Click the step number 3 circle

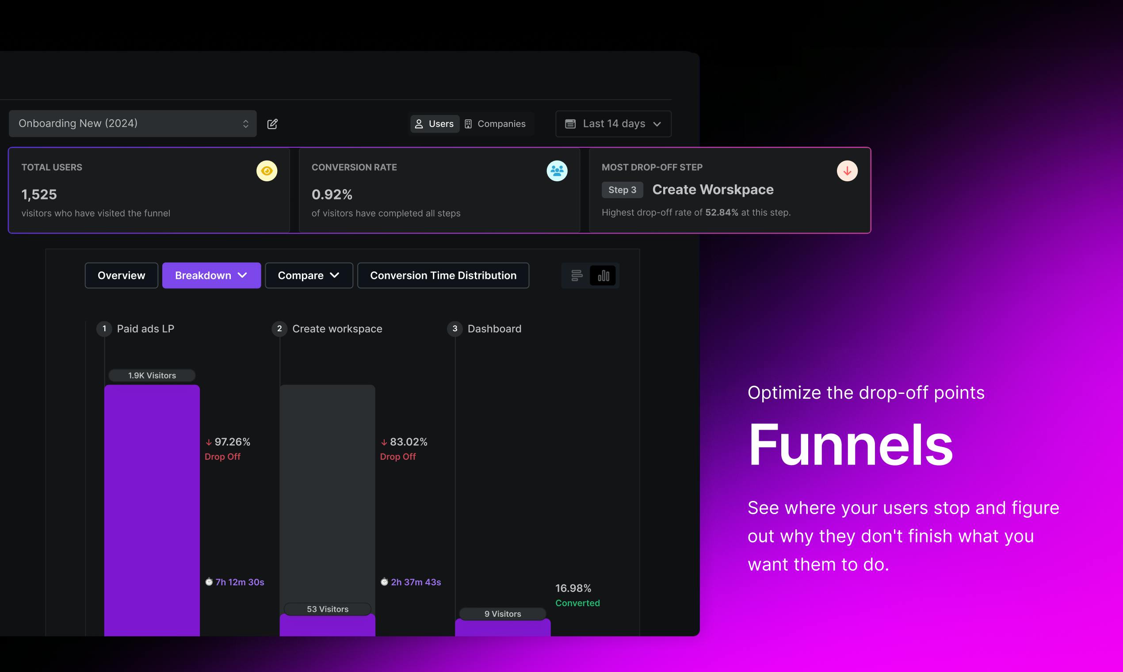click(455, 329)
